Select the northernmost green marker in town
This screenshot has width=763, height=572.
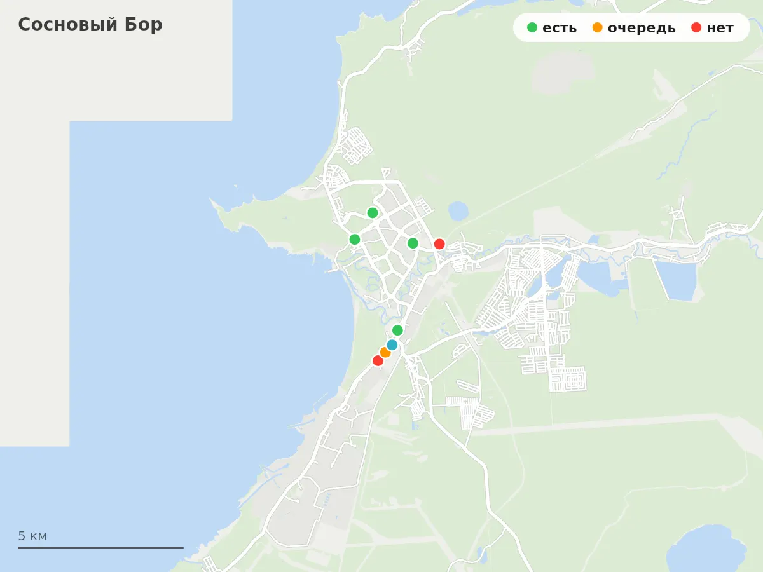(373, 213)
